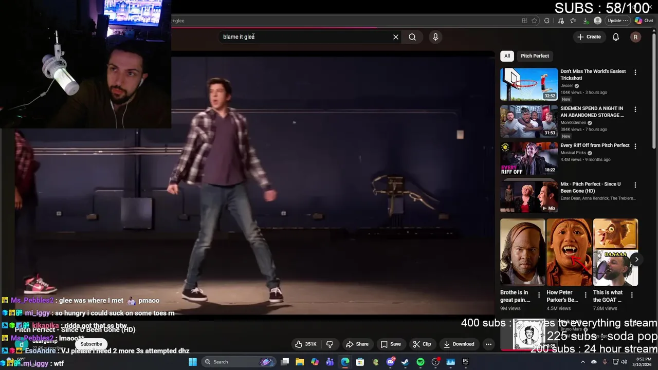The image size is (658, 370).
Task: Subscribe to the channel
Action: (x=91, y=344)
